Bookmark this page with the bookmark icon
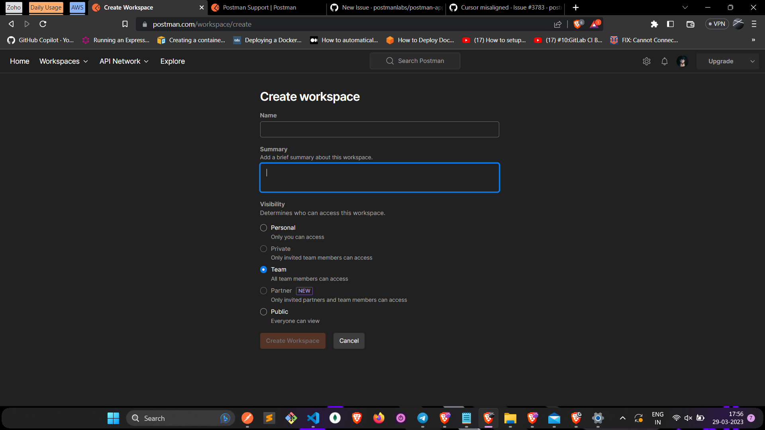 (125, 24)
